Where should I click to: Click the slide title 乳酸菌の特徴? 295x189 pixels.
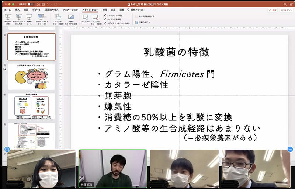pyautogui.click(x=177, y=52)
